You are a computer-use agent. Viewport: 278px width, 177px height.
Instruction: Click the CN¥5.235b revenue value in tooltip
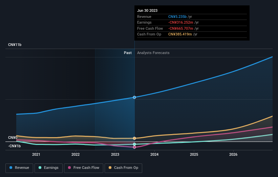(x=177, y=17)
